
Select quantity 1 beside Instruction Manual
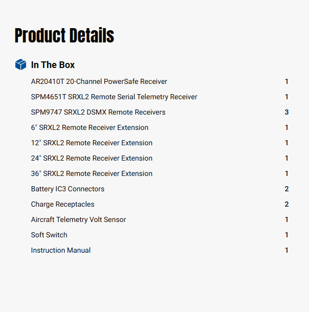click(286, 250)
